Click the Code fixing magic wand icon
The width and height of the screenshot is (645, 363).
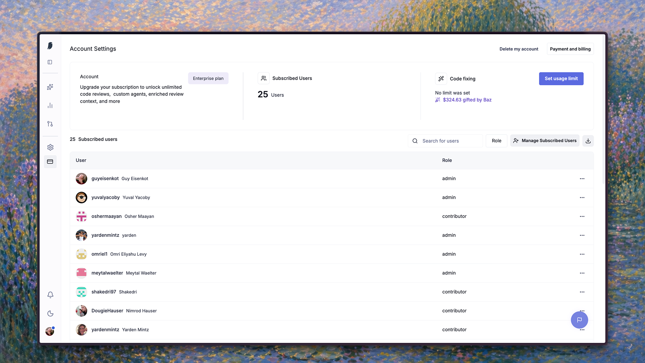pos(441,79)
